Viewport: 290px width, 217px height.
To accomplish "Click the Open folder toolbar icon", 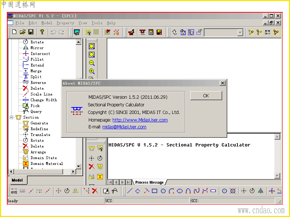I will [x=22, y=32].
